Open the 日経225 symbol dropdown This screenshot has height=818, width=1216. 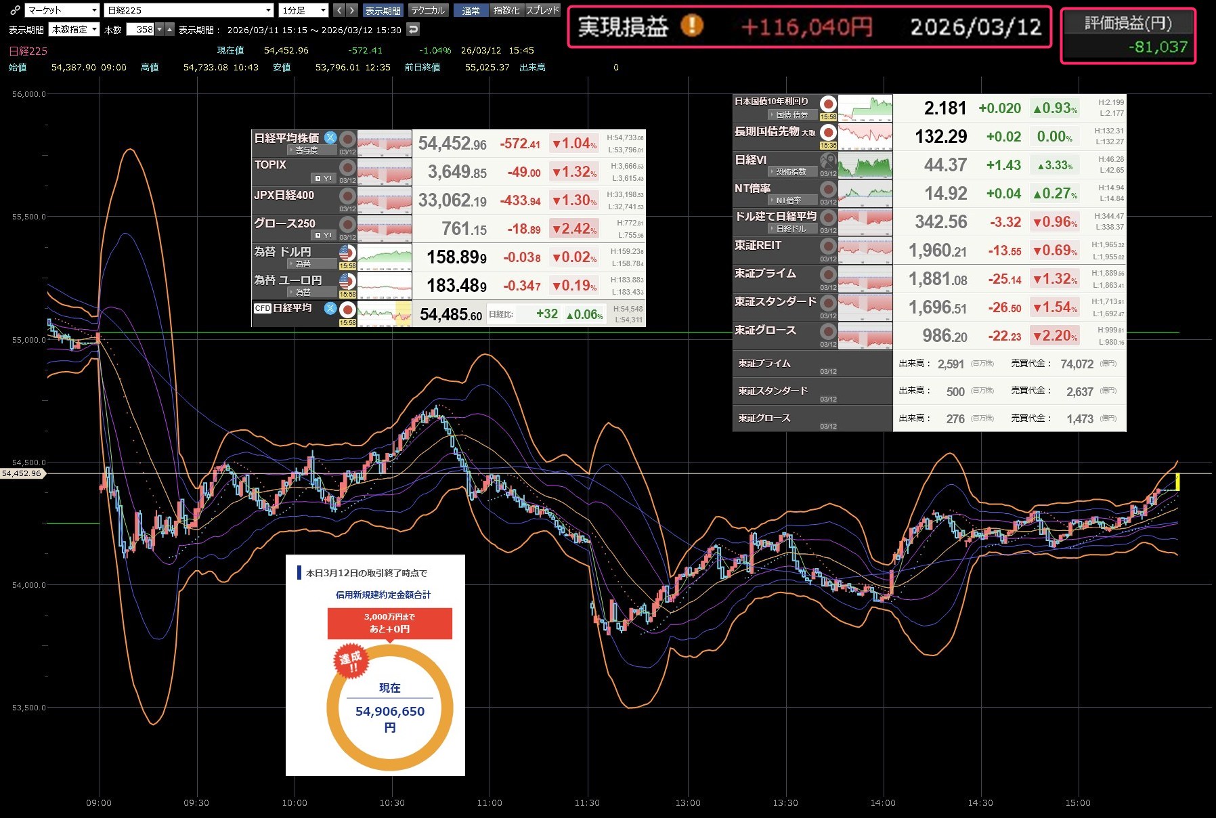189,10
